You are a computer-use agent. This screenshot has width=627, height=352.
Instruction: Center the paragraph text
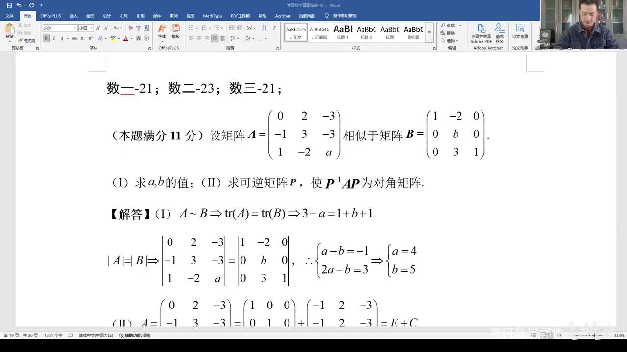tap(199, 38)
